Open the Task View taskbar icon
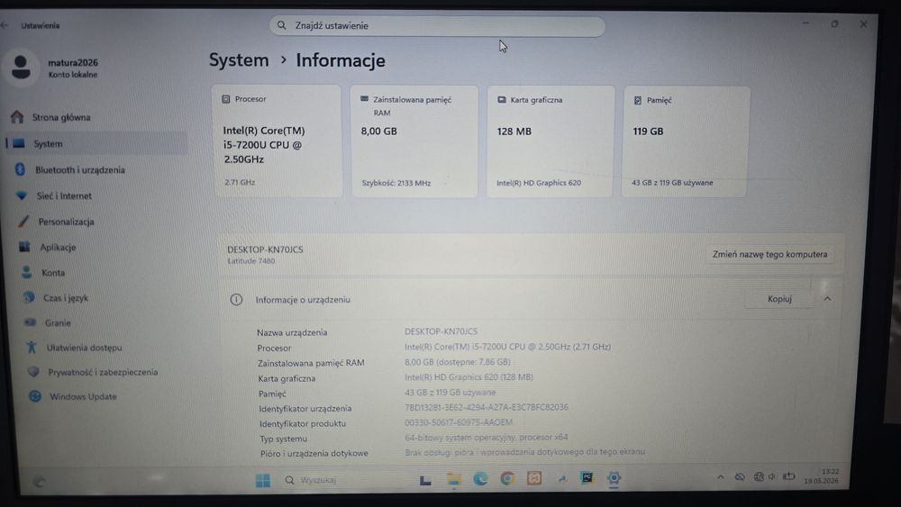Viewport: 901px width, 507px height. coord(425,480)
